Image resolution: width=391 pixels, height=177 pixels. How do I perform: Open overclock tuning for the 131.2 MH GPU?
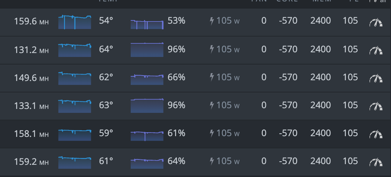[x=376, y=51]
